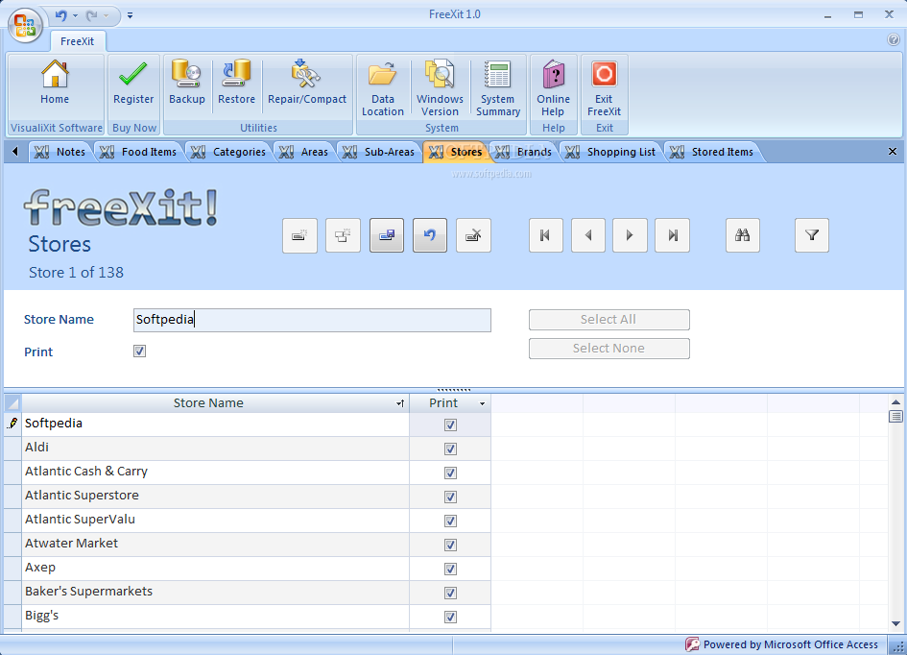Open the Categories tab
907x655 pixels.
point(228,152)
